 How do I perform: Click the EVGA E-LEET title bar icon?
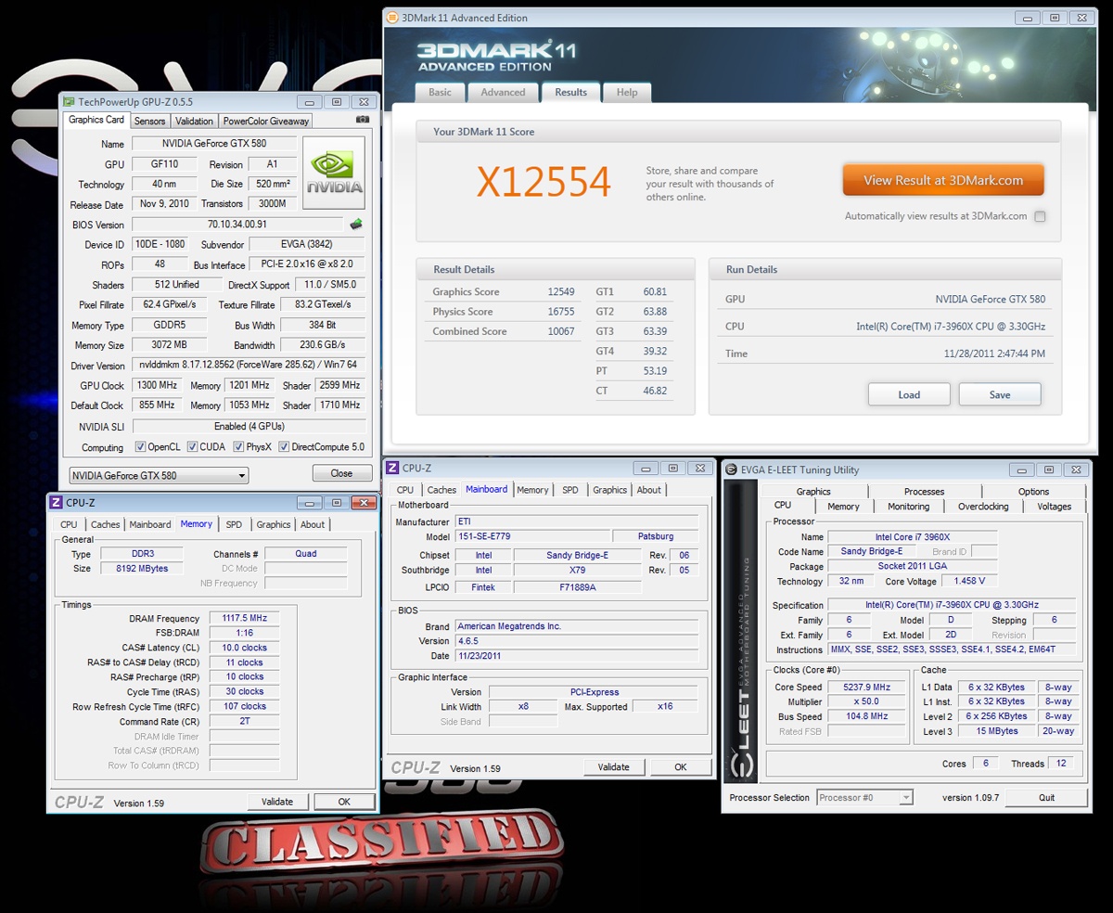[x=732, y=469]
